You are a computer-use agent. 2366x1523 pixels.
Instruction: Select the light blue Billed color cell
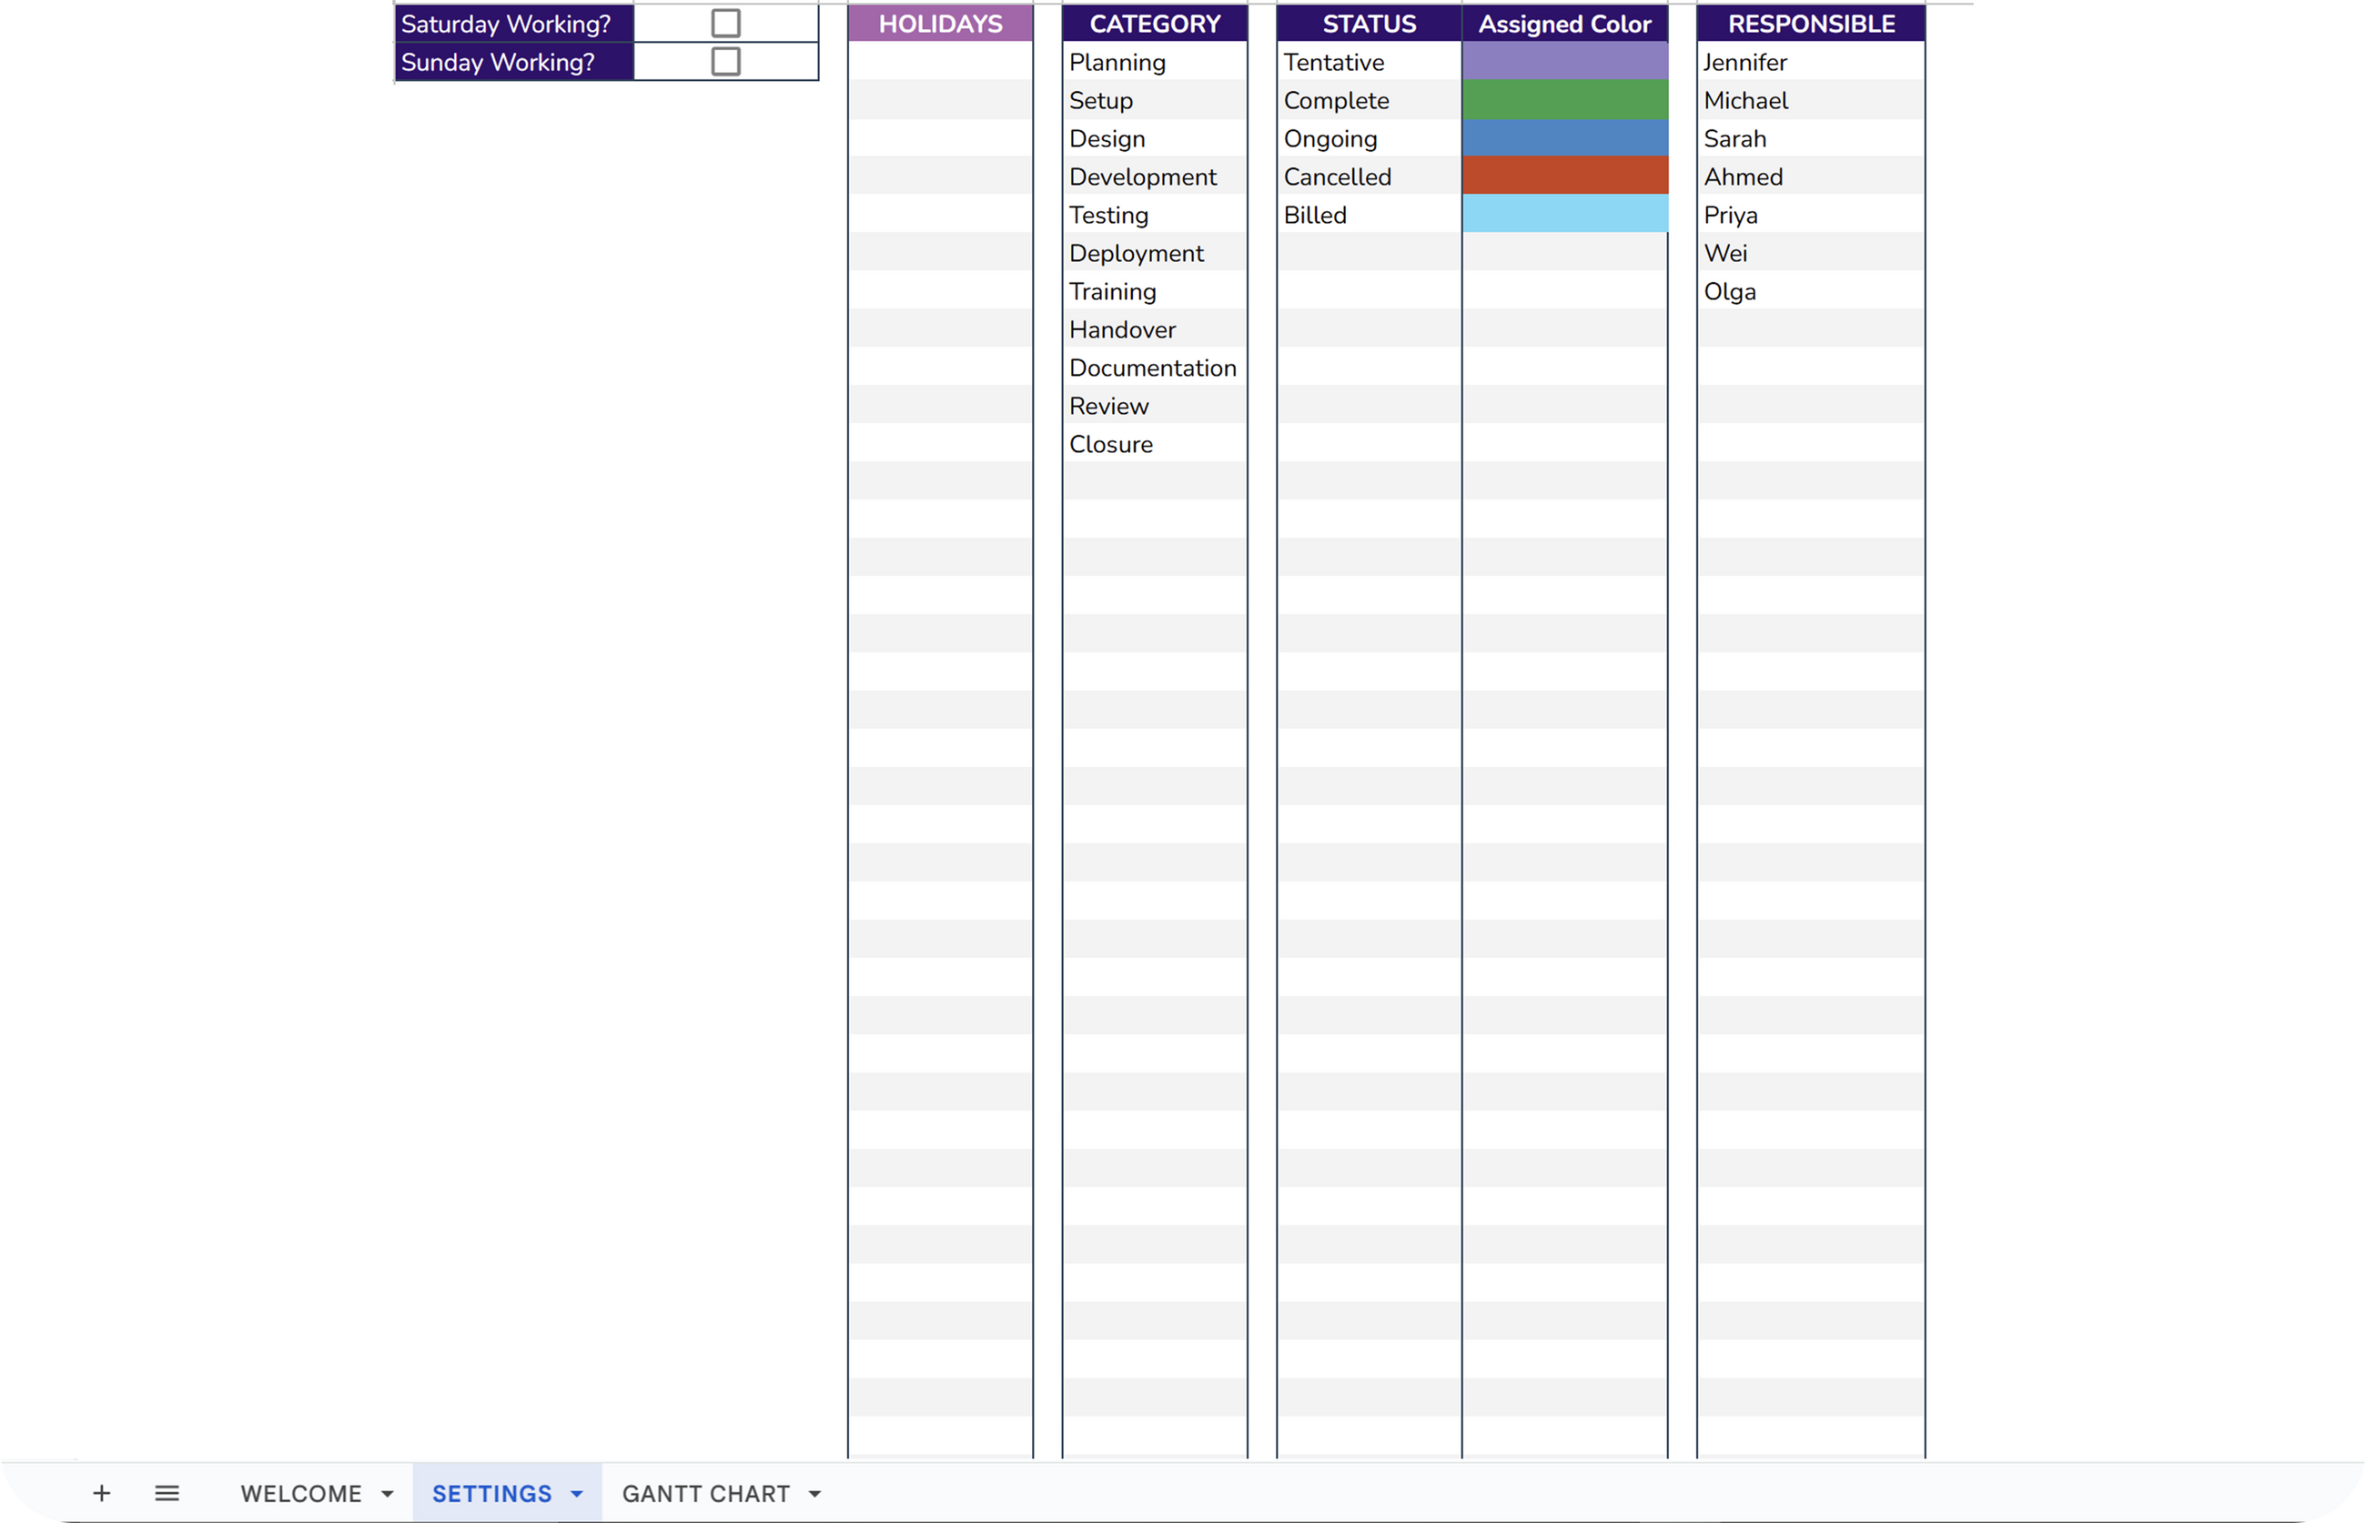pos(1563,215)
